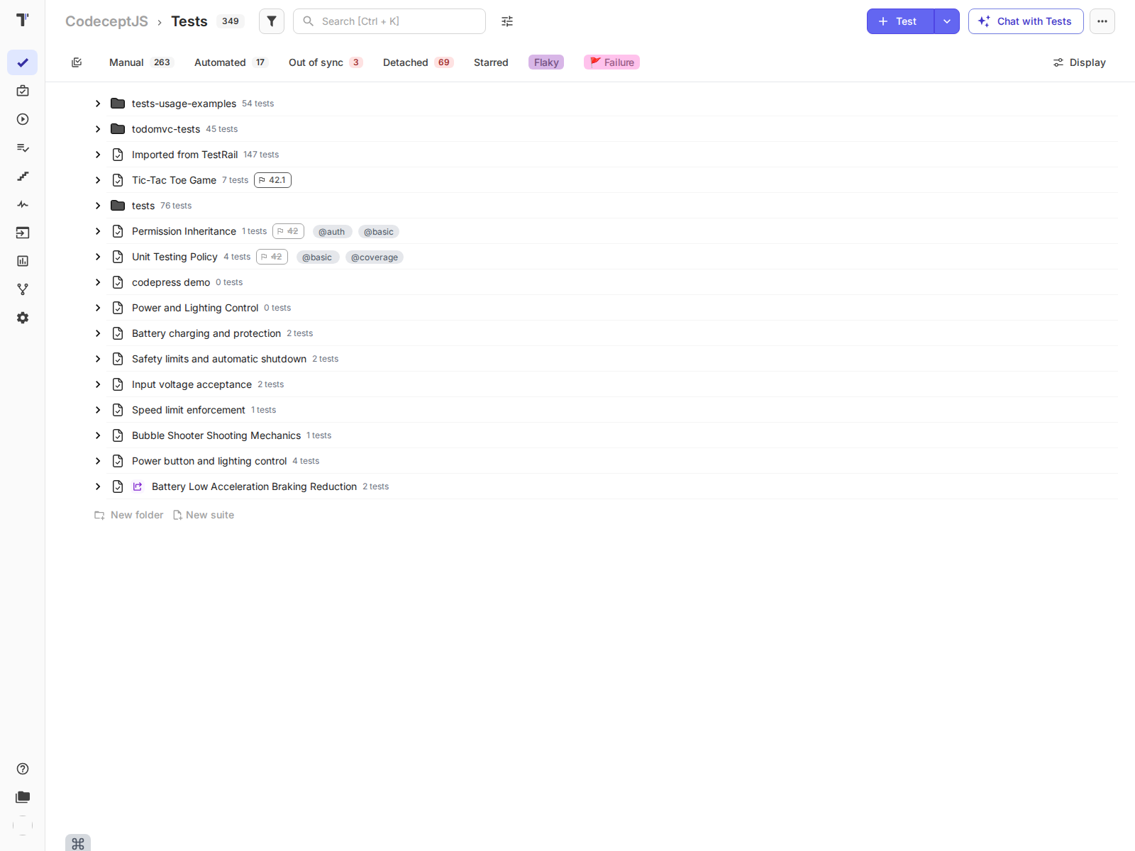Open Battery Low Acceleration Braking Reduction suite
The image size is (1135, 851).
pos(254,486)
